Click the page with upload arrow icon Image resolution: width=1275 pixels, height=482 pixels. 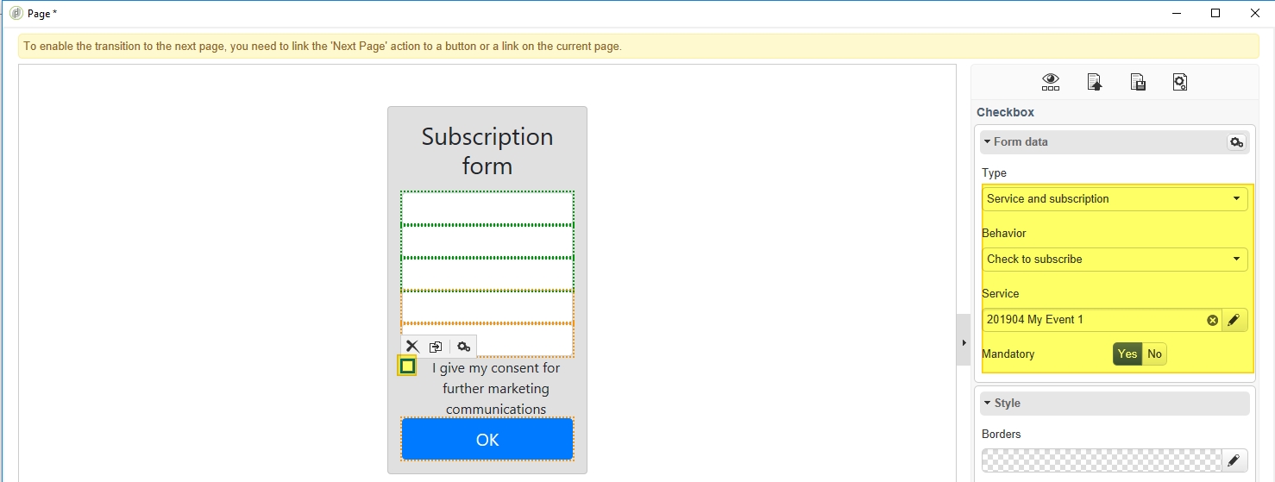pyautogui.click(x=1094, y=82)
